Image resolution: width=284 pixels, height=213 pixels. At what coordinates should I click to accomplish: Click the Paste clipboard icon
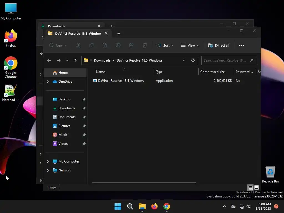coord(105,45)
